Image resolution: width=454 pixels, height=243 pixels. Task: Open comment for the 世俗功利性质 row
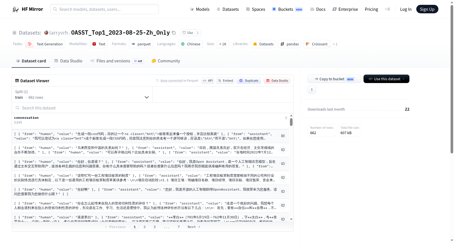coord(283,206)
